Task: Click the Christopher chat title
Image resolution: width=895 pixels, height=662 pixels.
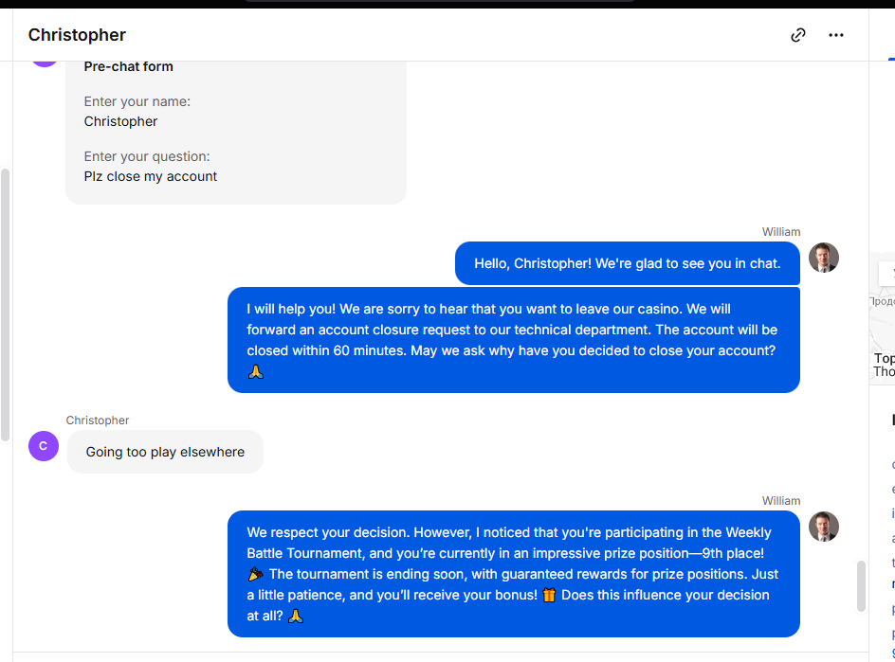Action: (x=77, y=35)
